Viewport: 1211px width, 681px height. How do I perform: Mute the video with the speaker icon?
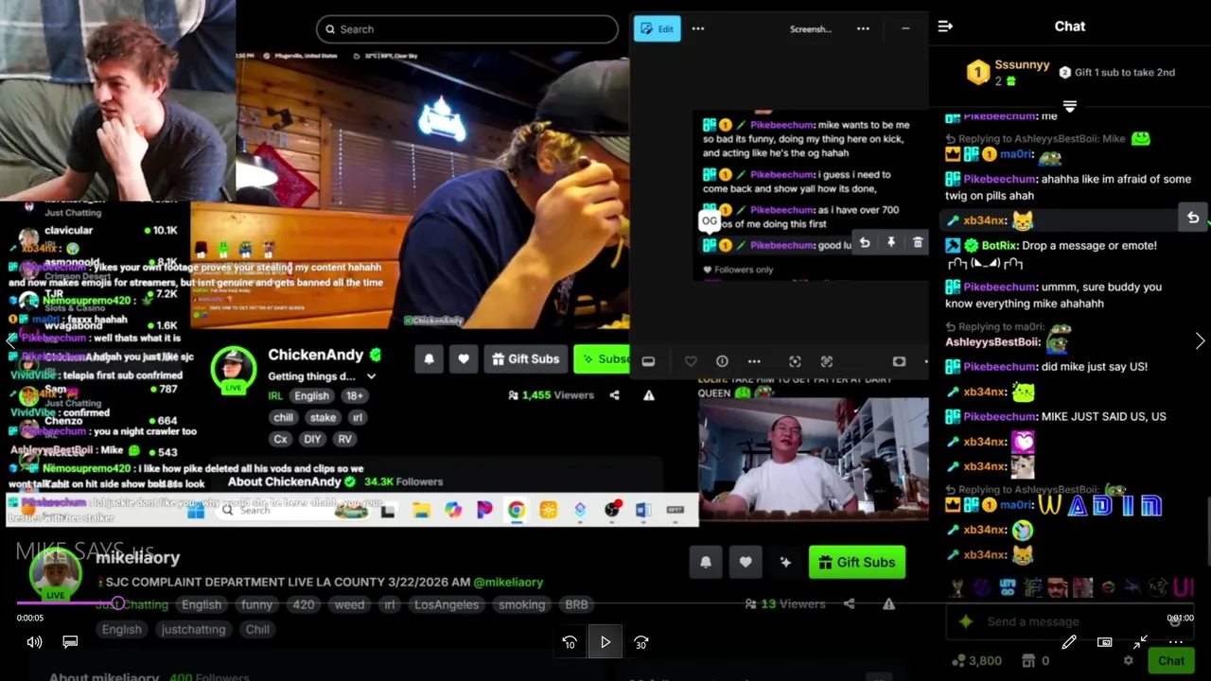34,642
